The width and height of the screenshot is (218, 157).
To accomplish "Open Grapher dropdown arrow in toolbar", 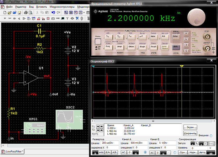I will (x=84, y=13).
